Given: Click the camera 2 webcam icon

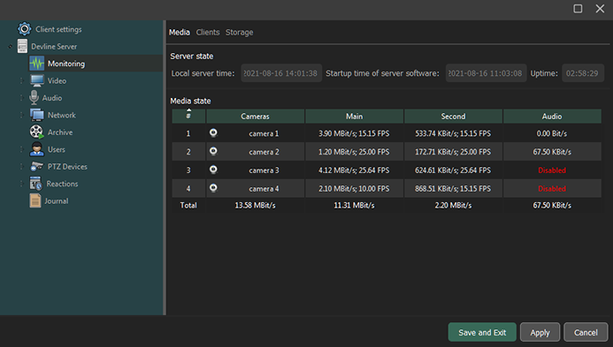Looking at the screenshot, I should click(x=213, y=151).
